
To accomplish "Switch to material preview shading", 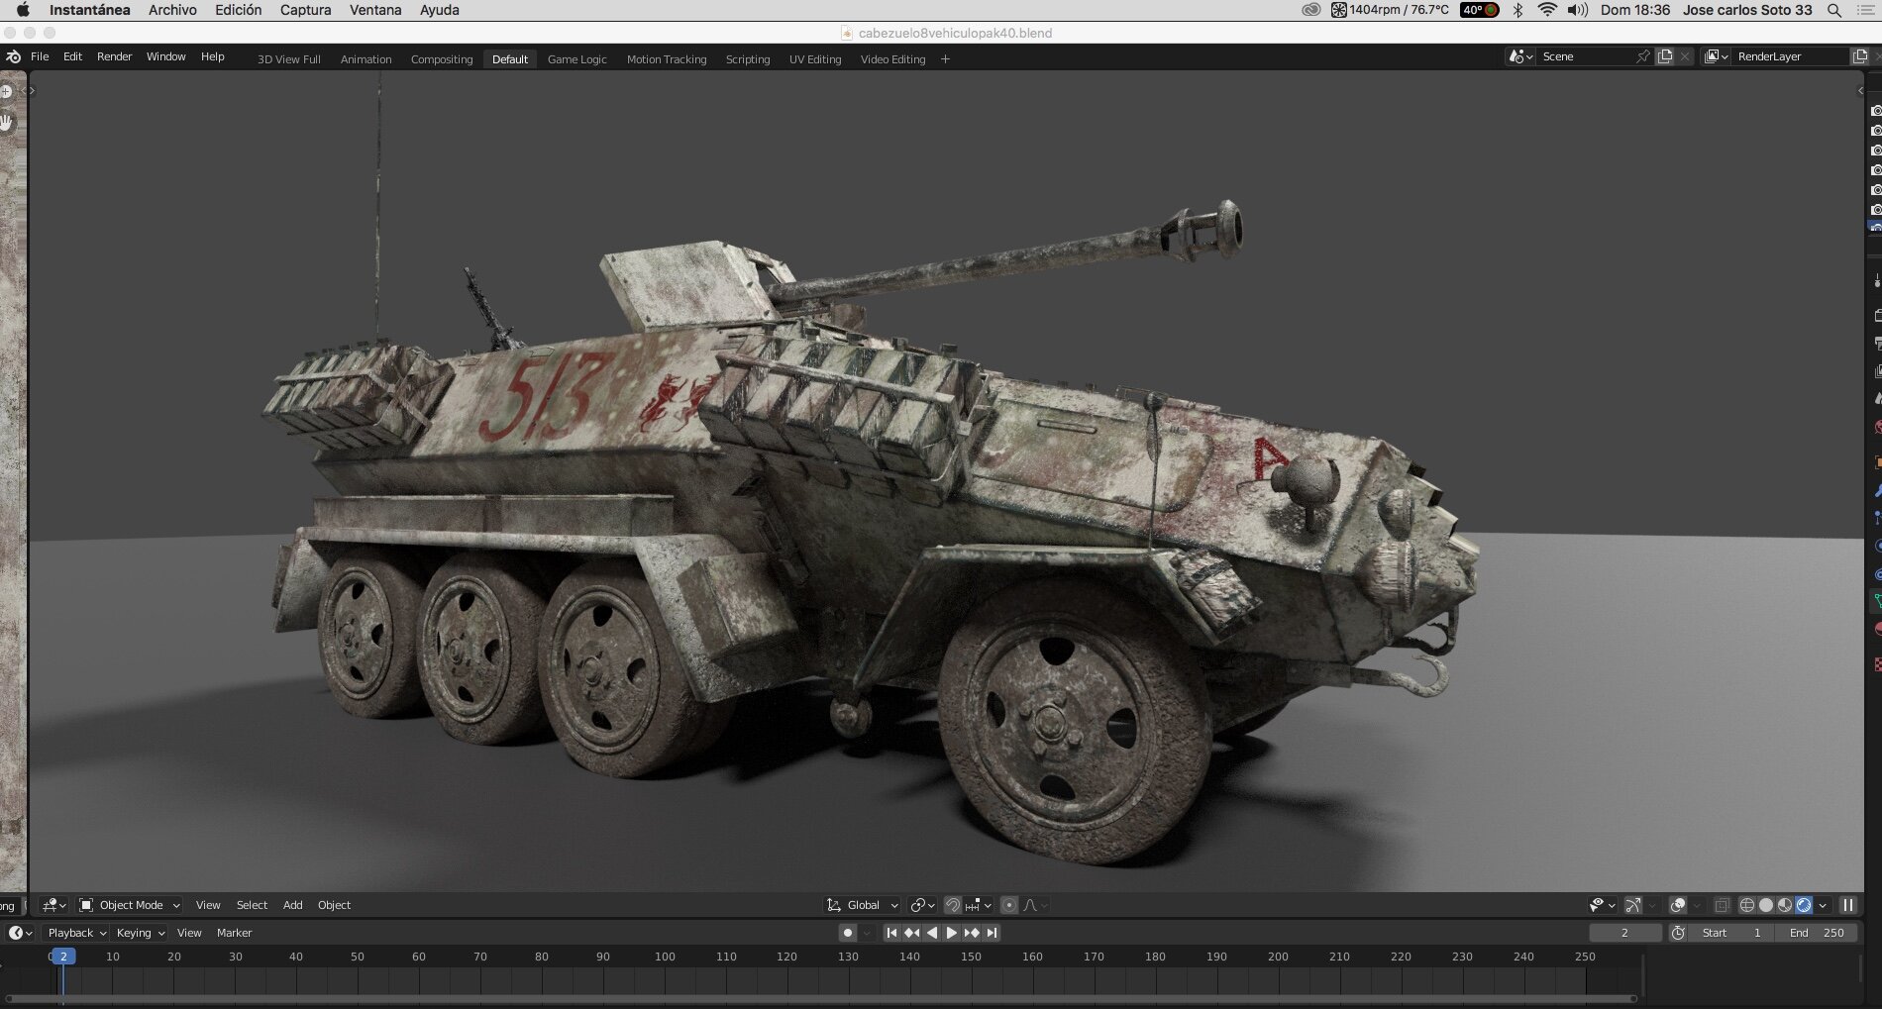I will click(1785, 905).
